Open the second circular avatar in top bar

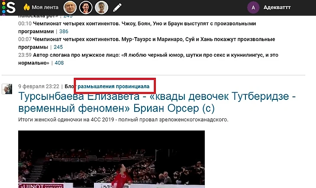coord(86,7)
